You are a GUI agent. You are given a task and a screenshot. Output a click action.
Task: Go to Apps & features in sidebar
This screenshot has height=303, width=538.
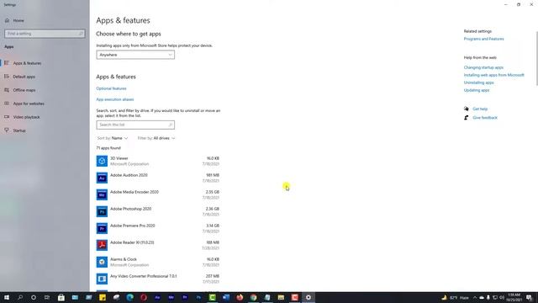(27, 63)
